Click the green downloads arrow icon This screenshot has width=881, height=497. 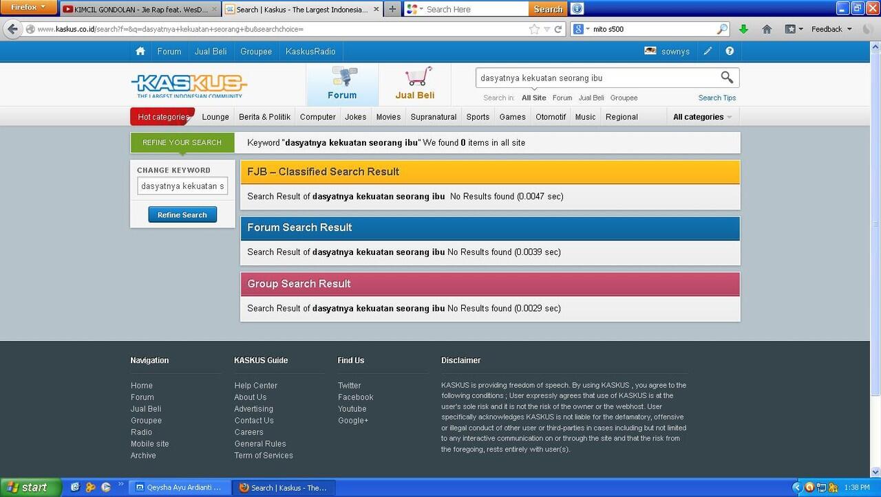[743, 29]
